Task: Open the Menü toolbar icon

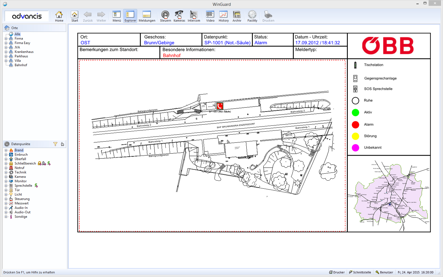Action: [117, 16]
